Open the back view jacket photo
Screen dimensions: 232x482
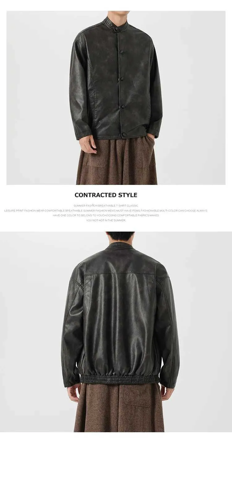(116, 332)
